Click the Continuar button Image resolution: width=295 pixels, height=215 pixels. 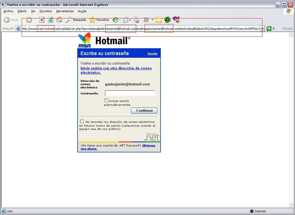point(144,110)
